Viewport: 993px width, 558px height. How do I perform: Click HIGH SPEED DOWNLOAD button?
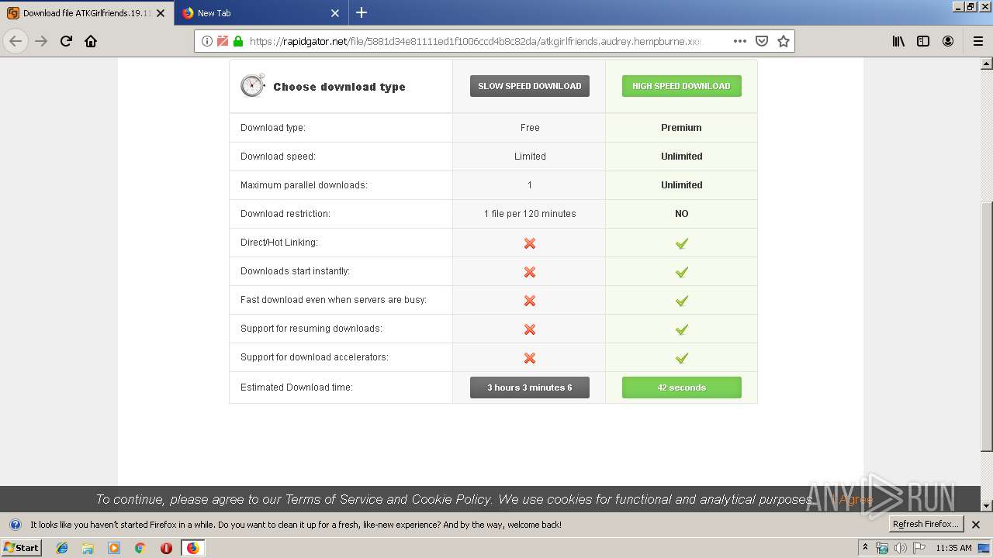pyautogui.click(x=682, y=86)
